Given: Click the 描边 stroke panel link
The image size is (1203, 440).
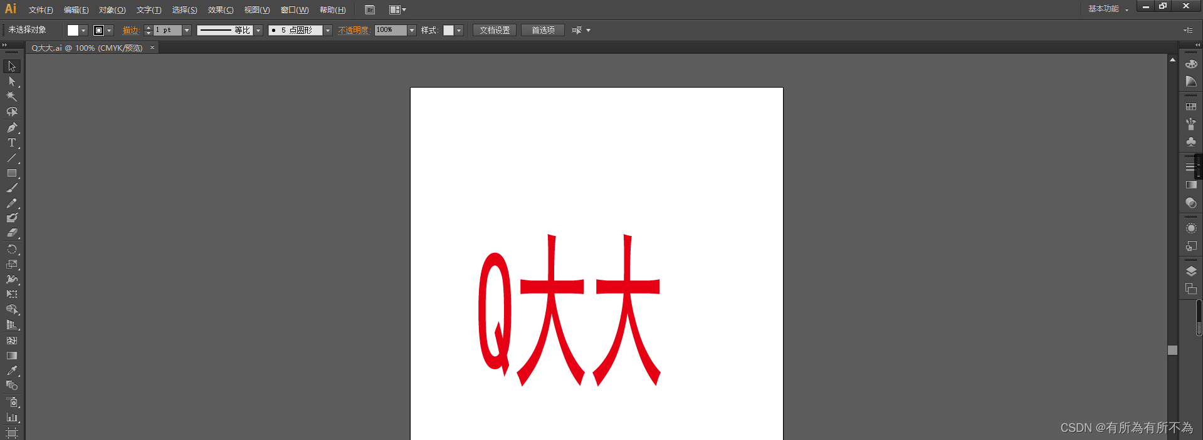Looking at the screenshot, I should 130,30.
